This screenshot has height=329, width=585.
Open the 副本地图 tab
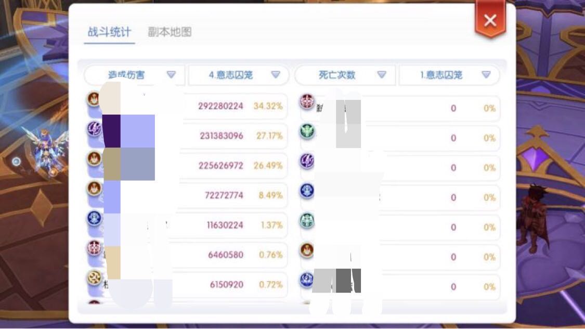click(x=170, y=32)
